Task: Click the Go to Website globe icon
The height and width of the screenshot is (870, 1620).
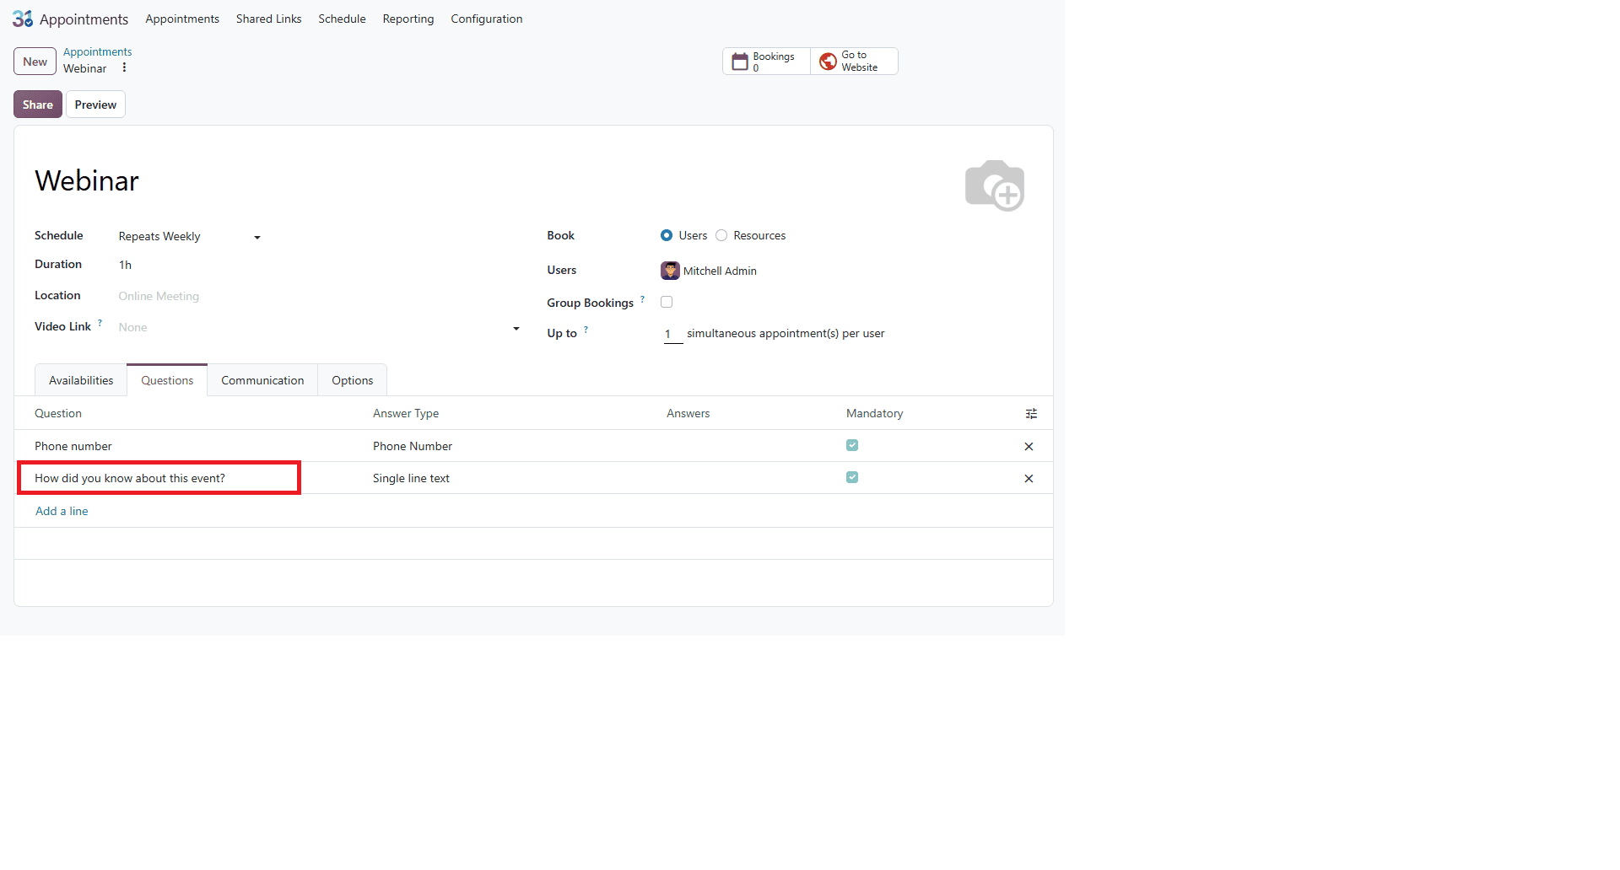Action: [829, 62]
